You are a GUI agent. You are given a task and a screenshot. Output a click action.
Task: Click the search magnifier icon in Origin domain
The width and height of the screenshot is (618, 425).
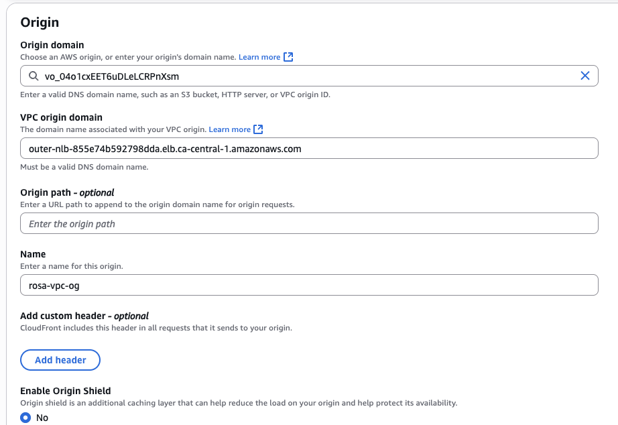pyautogui.click(x=34, y=76)
